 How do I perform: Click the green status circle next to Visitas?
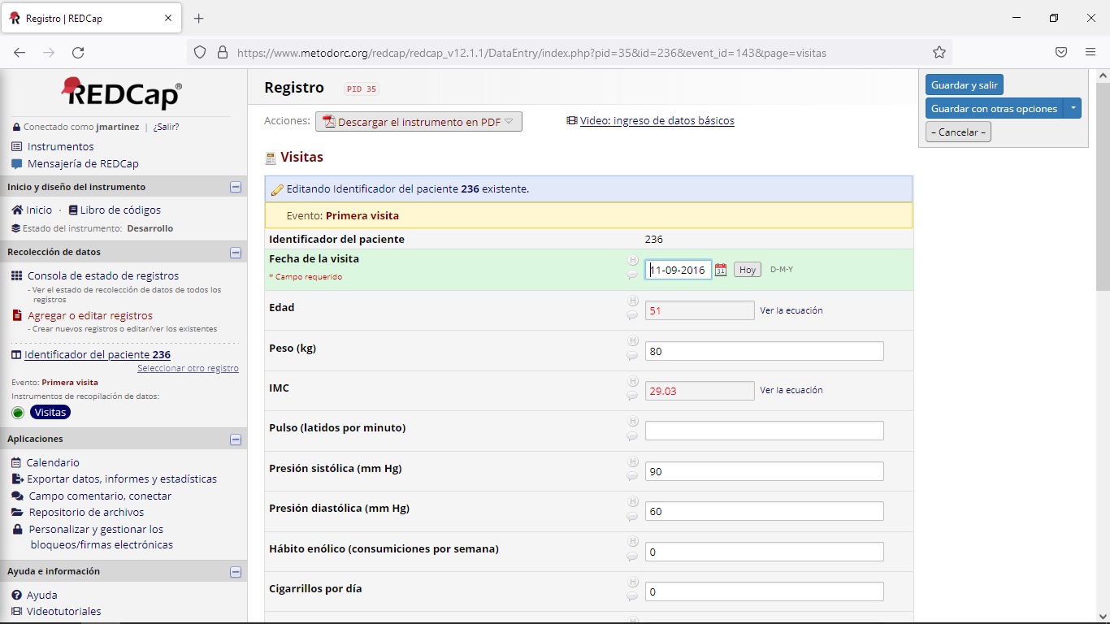[x=18, y=412]
